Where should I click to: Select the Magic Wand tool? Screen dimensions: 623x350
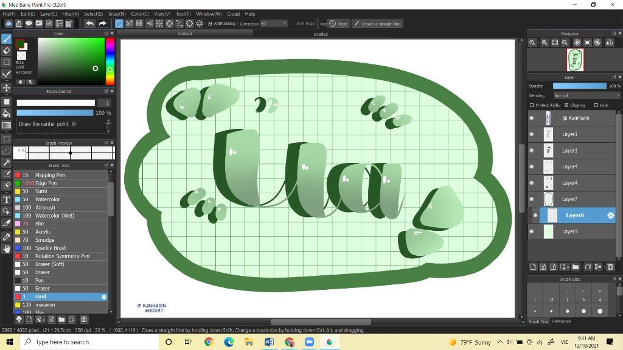(6, 162)
